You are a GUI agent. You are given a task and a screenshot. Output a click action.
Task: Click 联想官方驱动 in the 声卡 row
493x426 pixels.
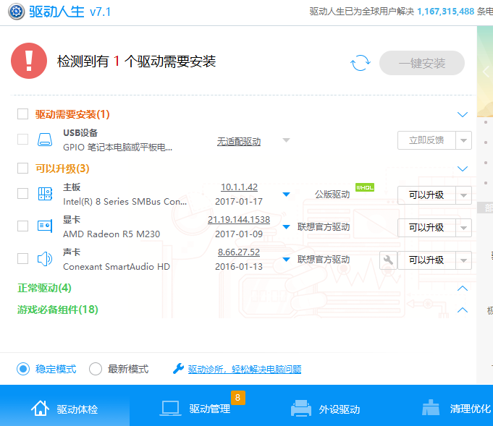click(324, 260)
